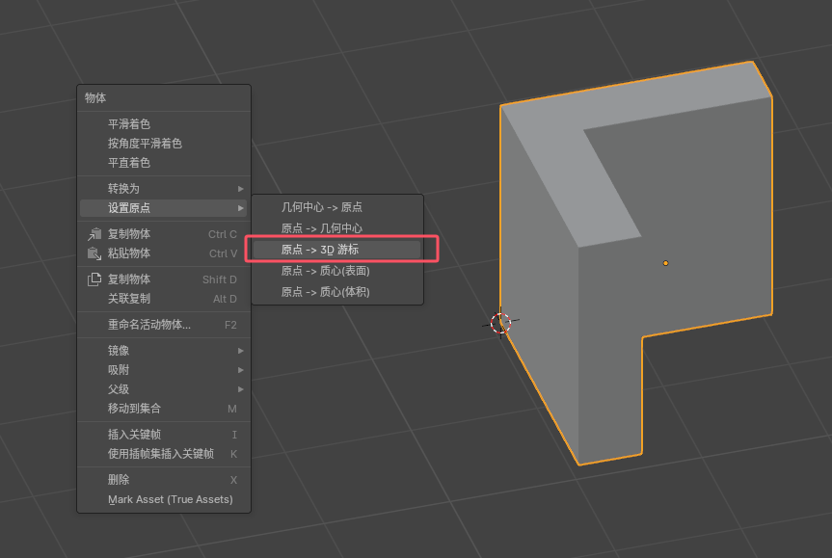
Task: Choose 几何中心 -> 原点 option
Action: tap(337, 207)
